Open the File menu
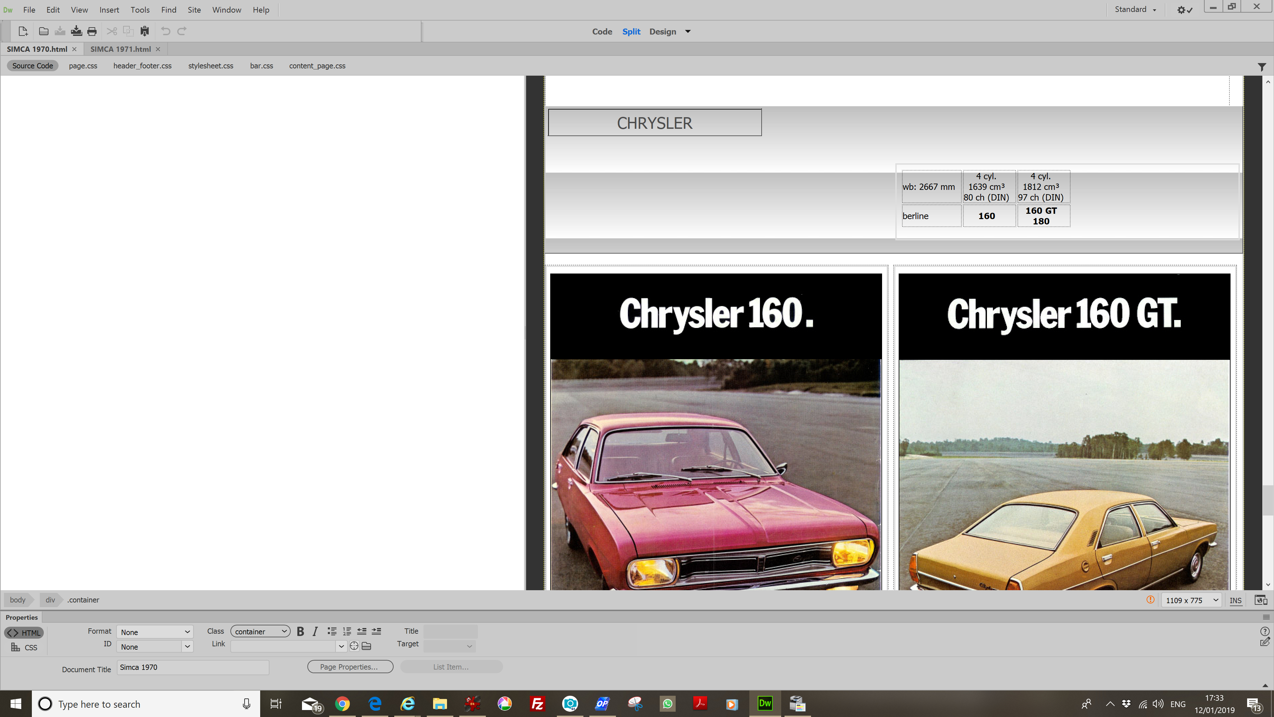This screenshot has height=717, width=1274. 29,10
